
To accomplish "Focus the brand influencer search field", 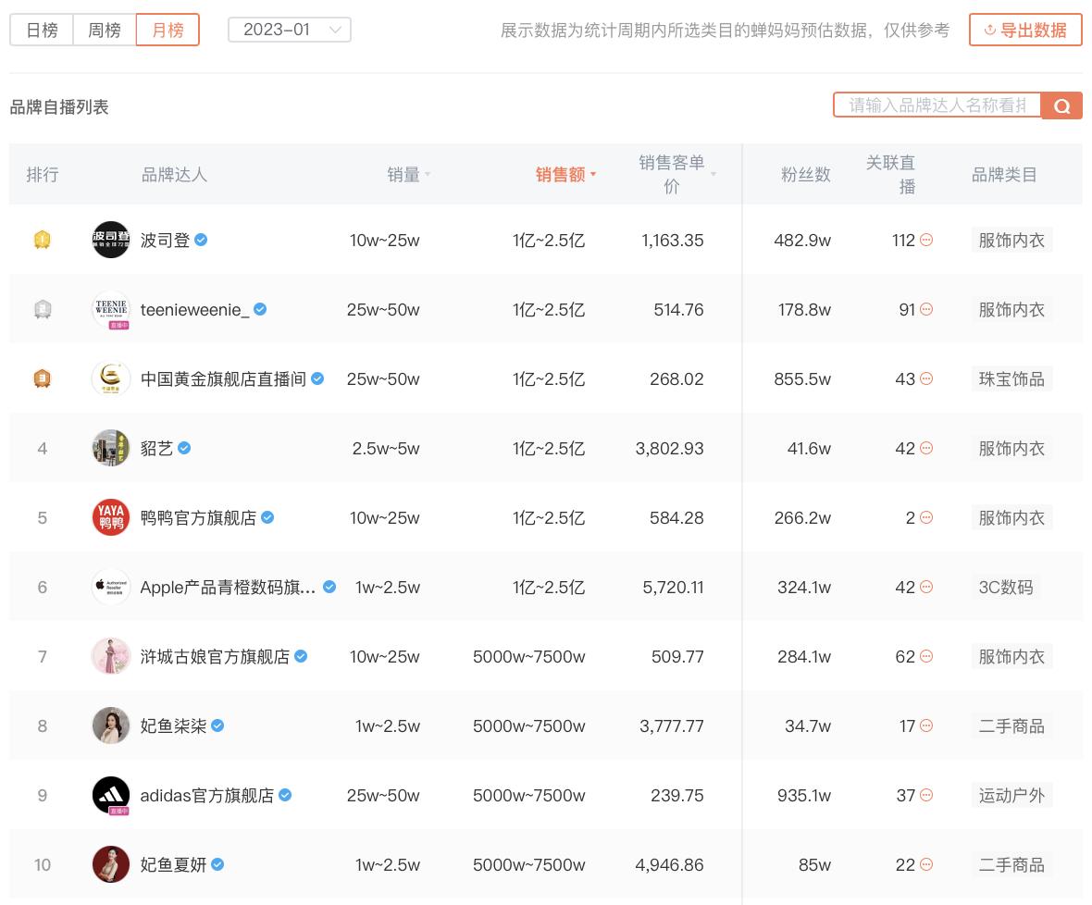I will point(937,105).
